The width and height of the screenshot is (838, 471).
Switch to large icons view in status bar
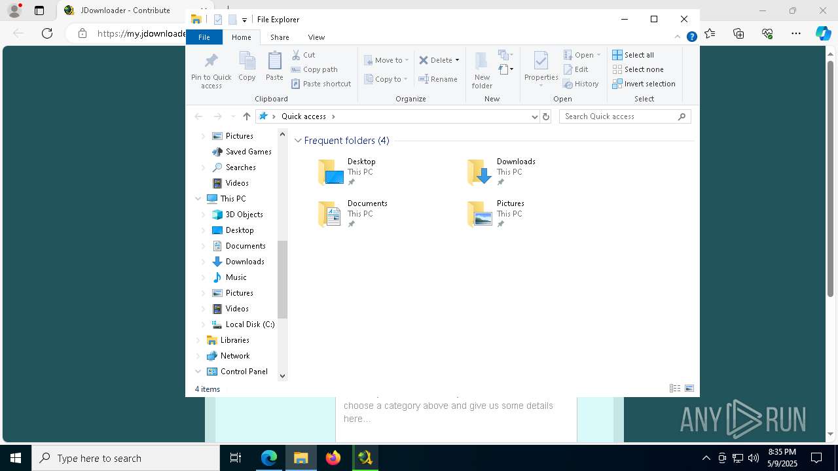click(689, 389)
